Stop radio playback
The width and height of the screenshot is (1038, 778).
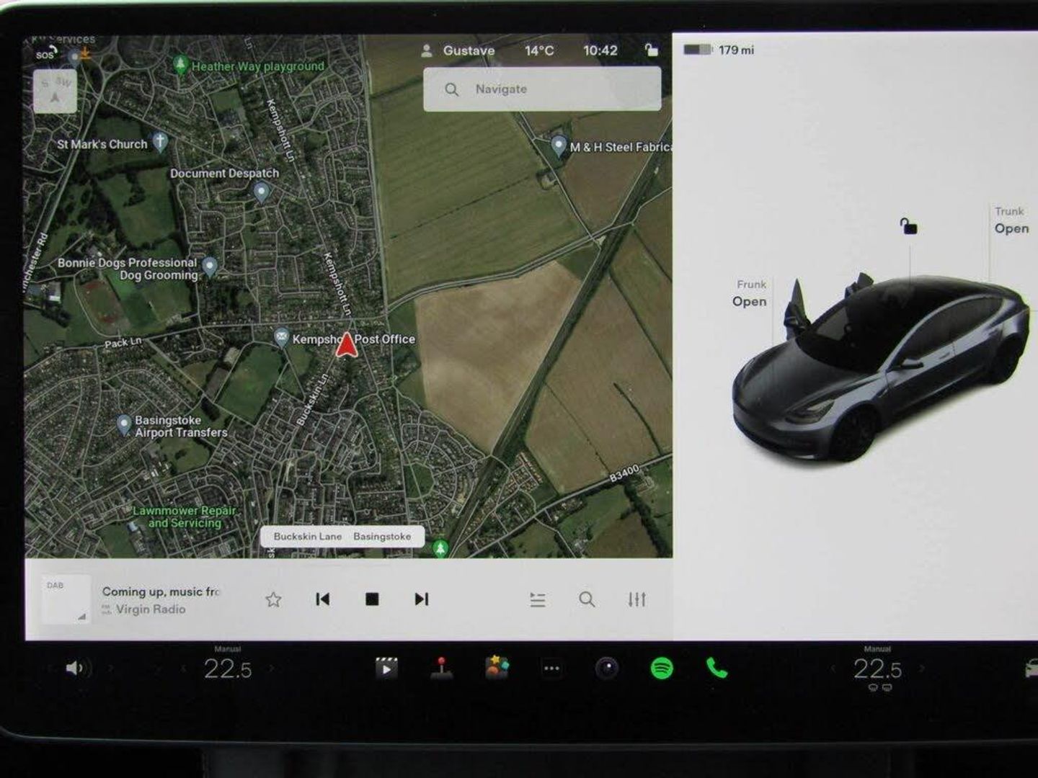point(372,599)
